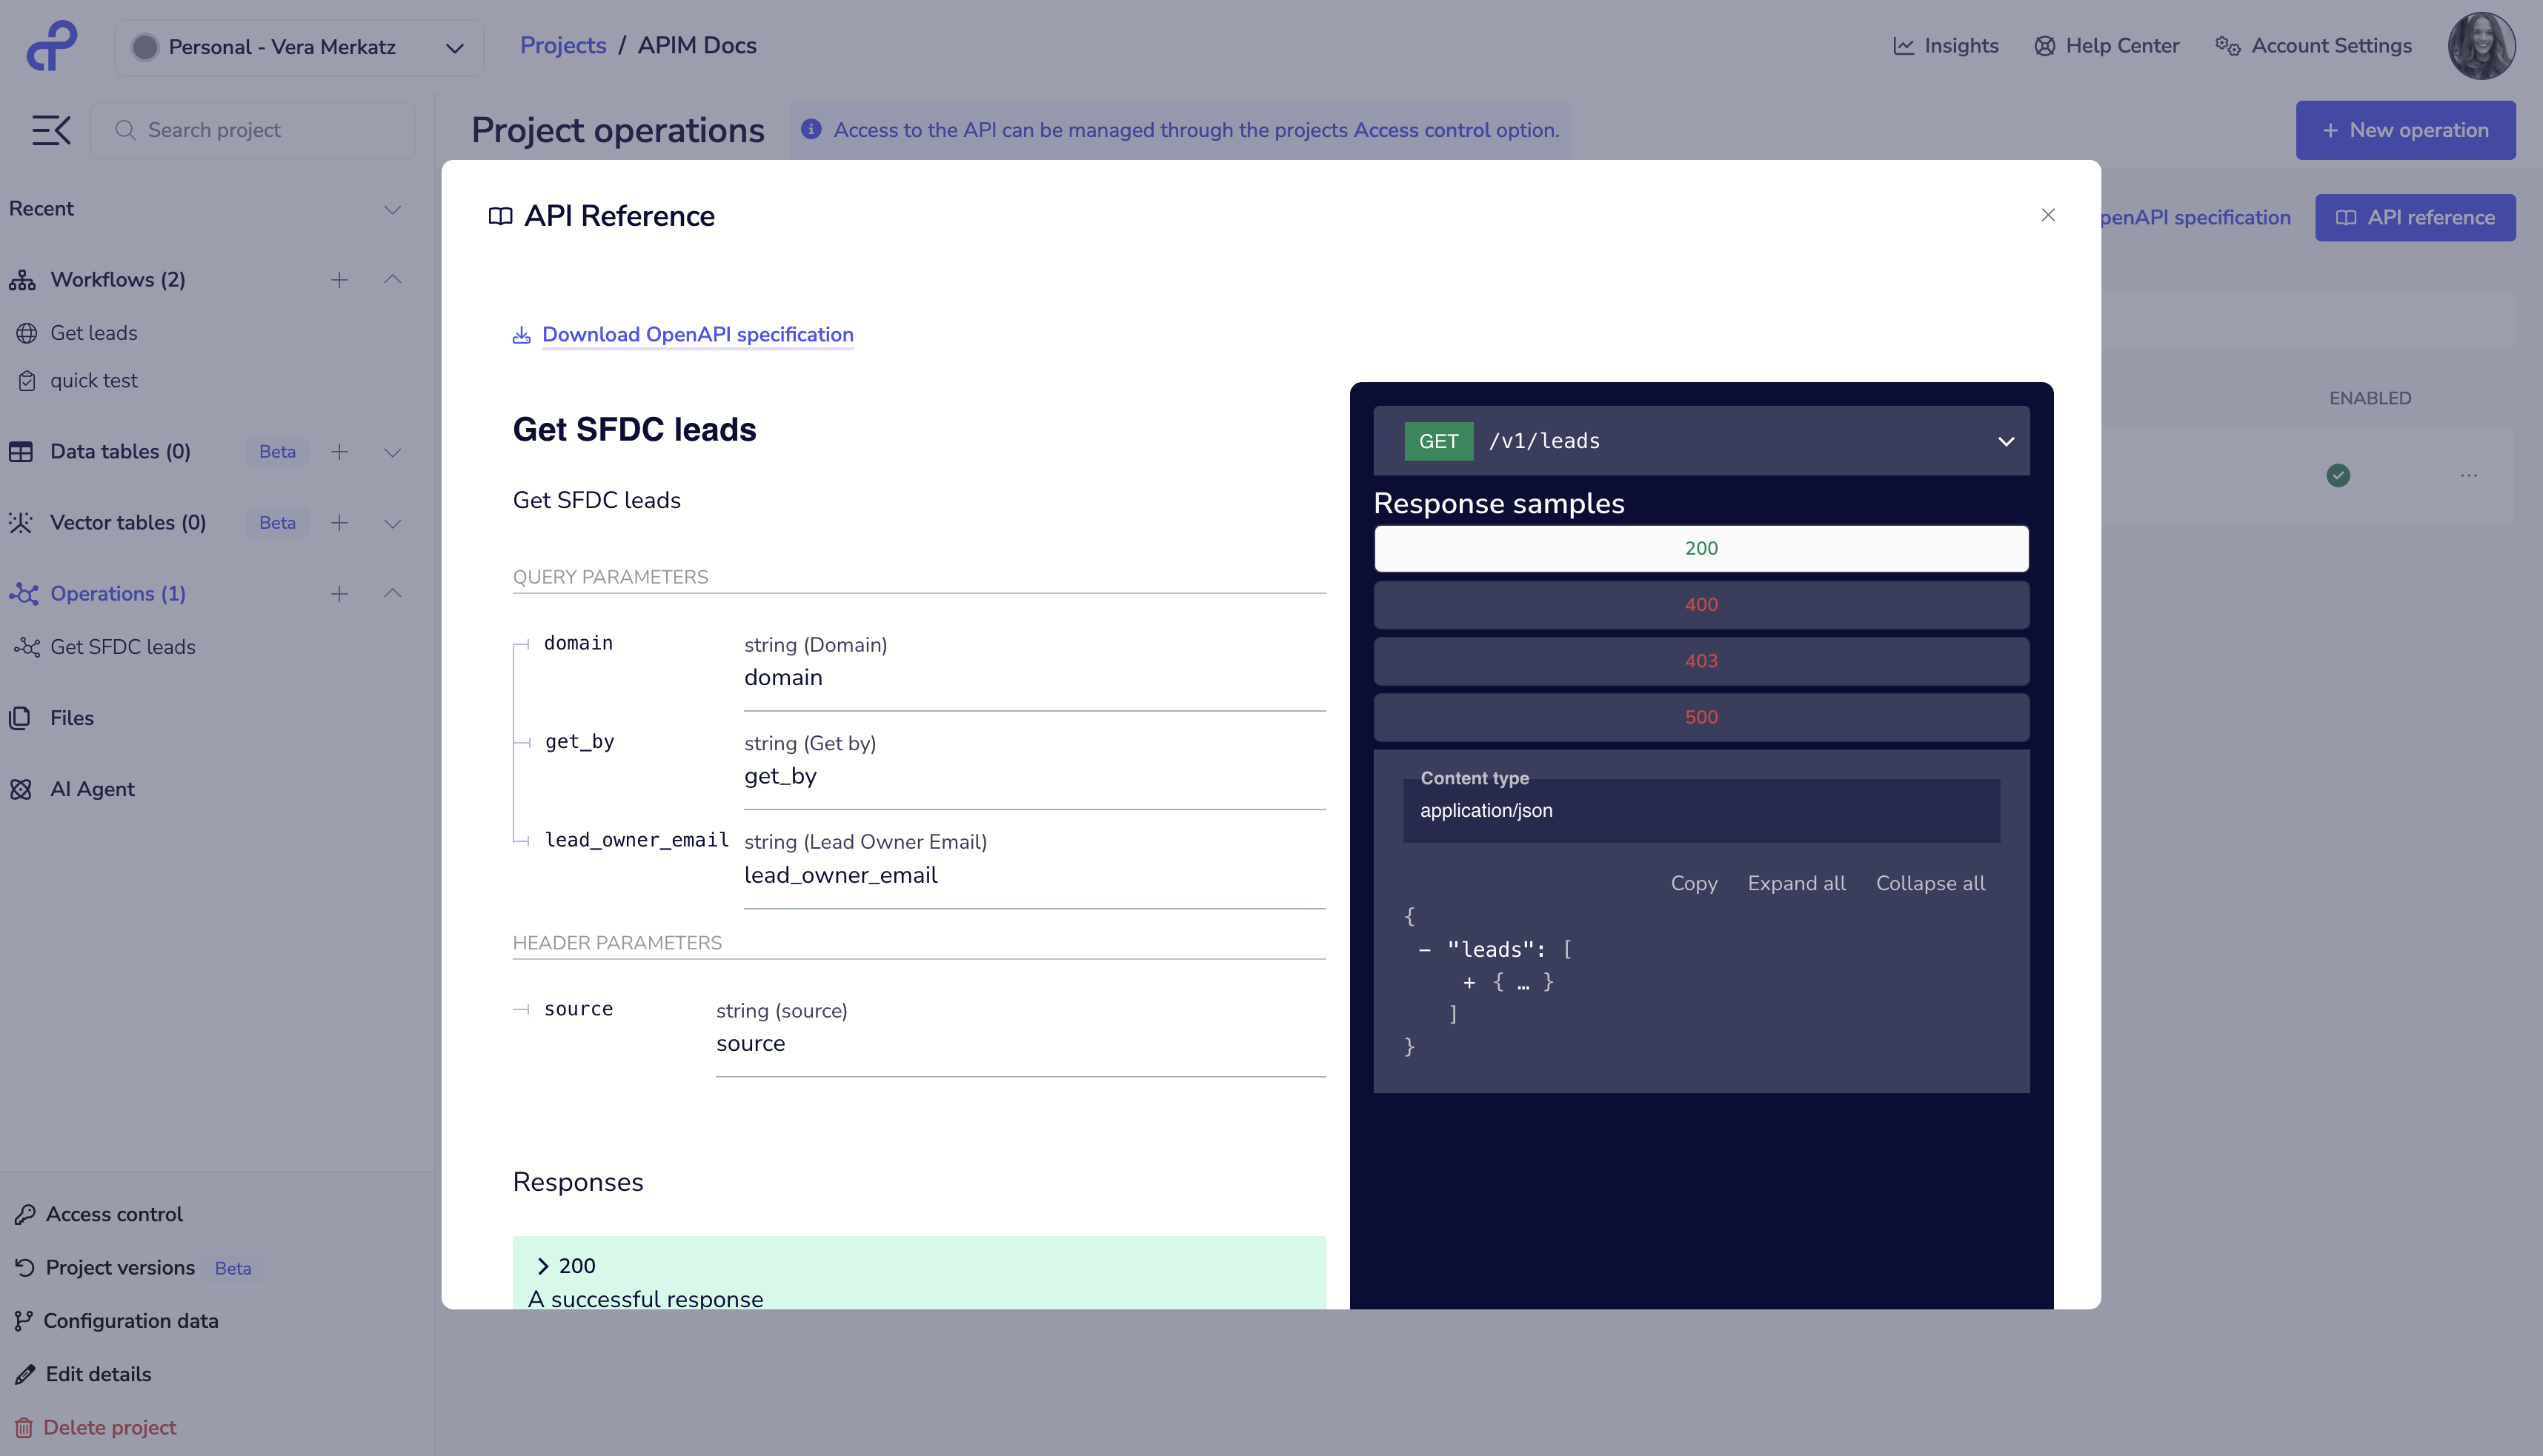The height and width of the screenshot is (1456, 2543).
Task: Collapse the project sidebar
Action: [x=50, y=129]
